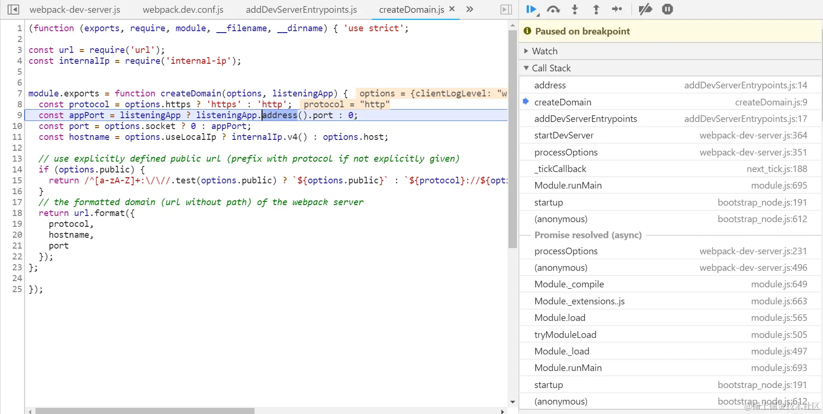Select the startDevServer call stack frame
Viewport: 823px width, 414px height.
(x=670, y=135)
